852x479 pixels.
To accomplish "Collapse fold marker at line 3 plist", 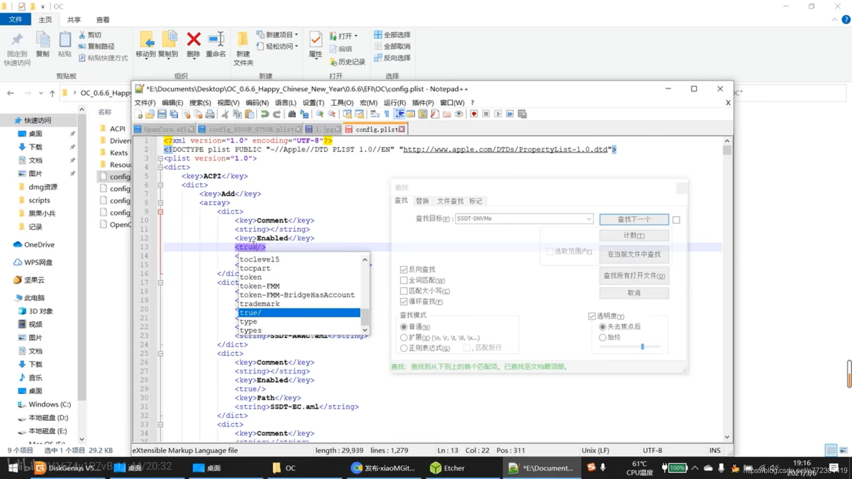I will pos(160,158).
